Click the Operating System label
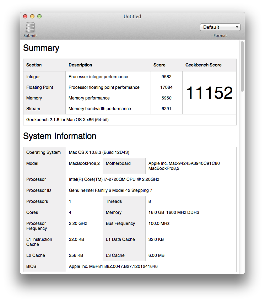The height and width of the screenshot is (302, 265). (44, 152)
